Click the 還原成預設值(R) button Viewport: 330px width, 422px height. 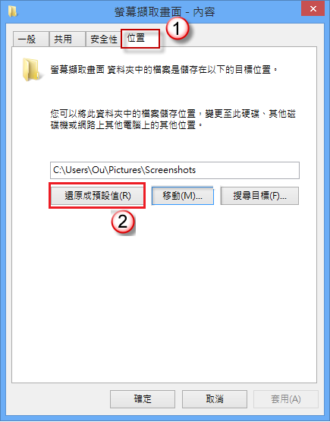97,196
